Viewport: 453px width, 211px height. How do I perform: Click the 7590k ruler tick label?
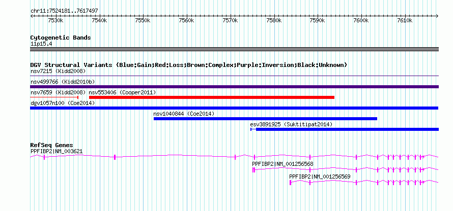point(318,21)
